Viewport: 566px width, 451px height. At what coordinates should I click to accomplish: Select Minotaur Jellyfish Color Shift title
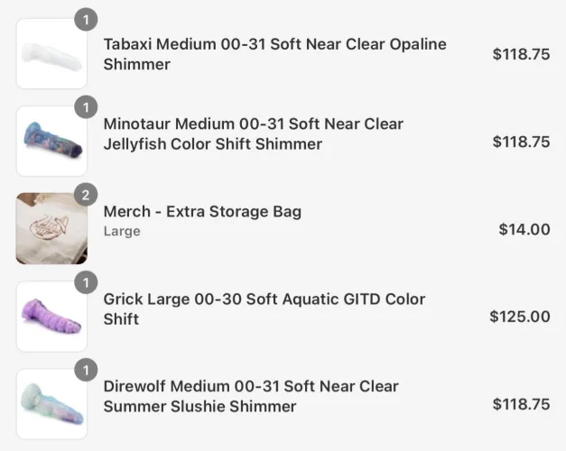[254, 133]
